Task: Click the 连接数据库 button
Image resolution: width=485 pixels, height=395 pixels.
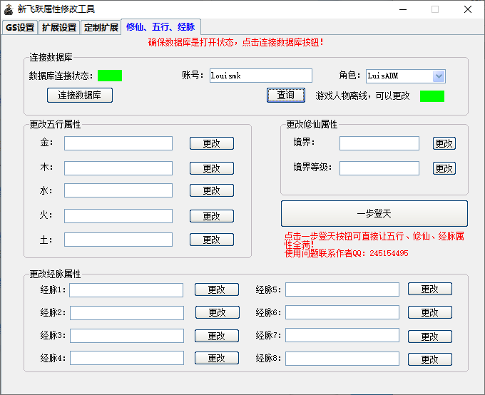Action: (x=80, y=95)
